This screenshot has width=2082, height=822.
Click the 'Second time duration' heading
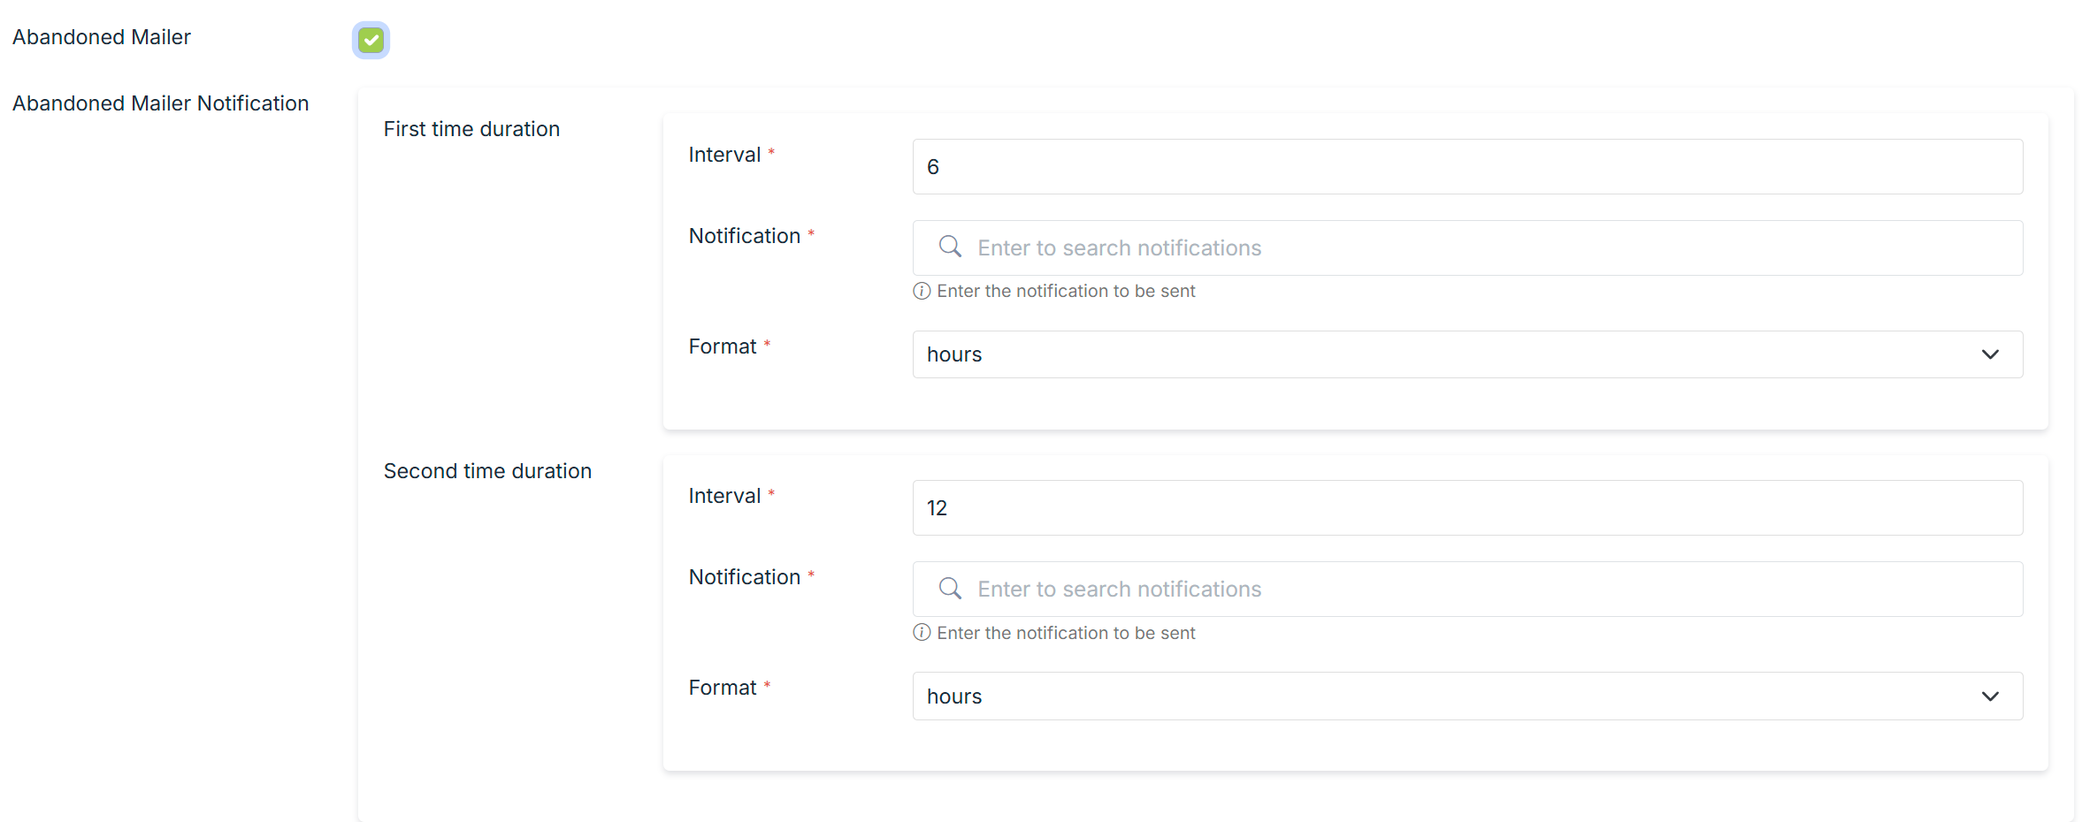tap(487, 471)
